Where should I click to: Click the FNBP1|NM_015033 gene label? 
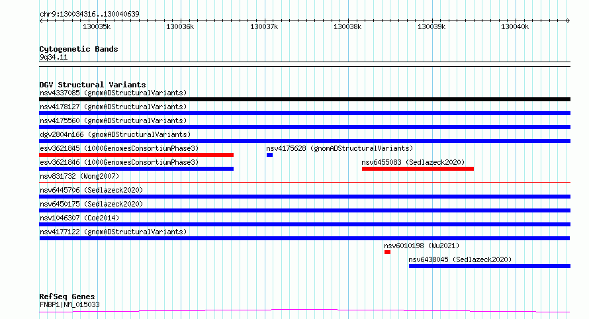[x=69, y=304]
